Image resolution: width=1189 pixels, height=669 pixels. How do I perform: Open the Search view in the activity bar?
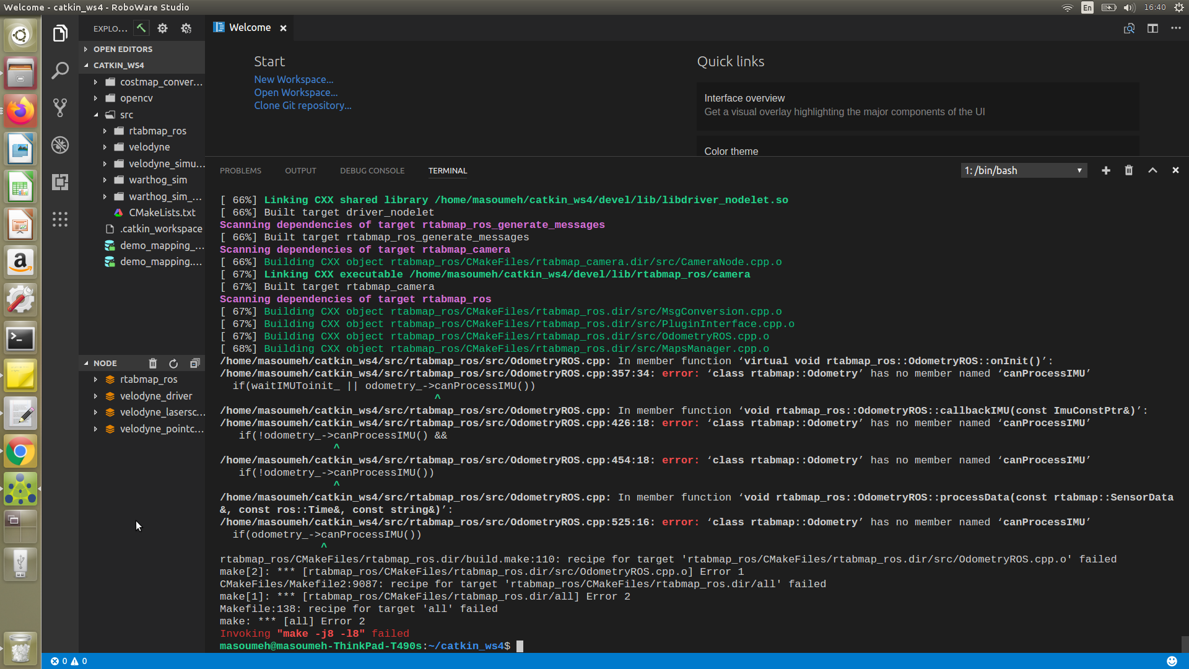point(60,71)
